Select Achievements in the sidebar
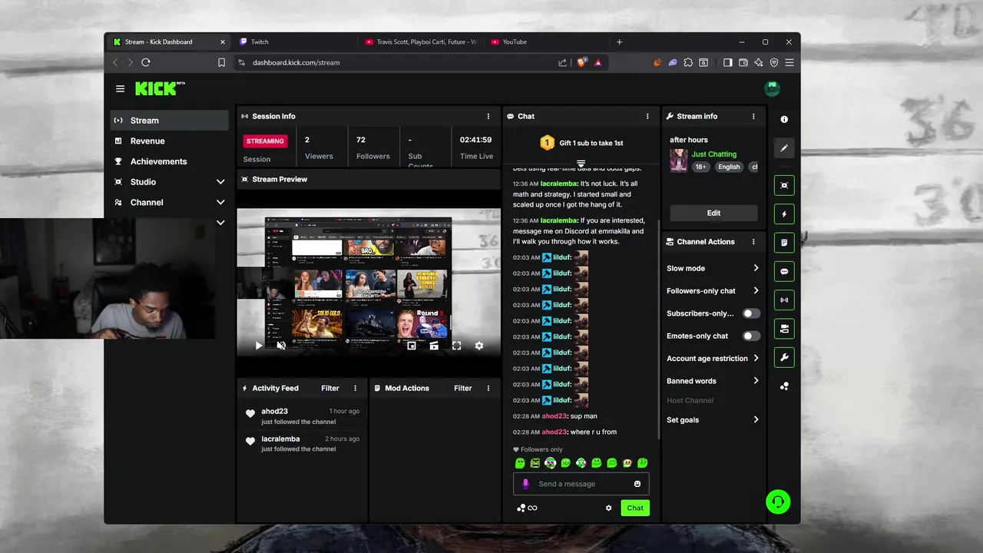 tap(169, 161)
